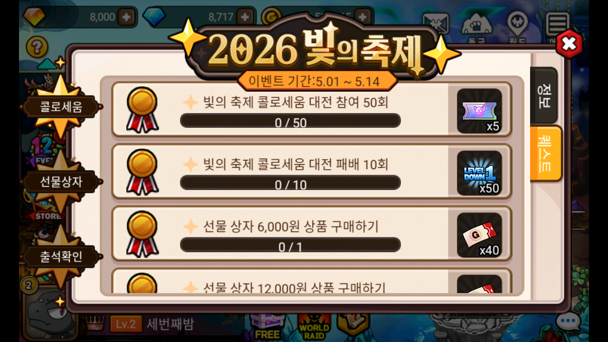Viewport: 608px width, 342px height.
Task: Click the yellow question mark help icon
Action: [37, 47]
